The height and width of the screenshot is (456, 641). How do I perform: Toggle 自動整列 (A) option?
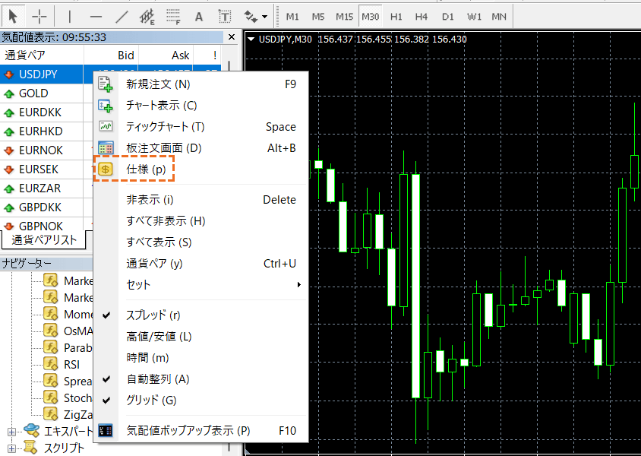157,379
